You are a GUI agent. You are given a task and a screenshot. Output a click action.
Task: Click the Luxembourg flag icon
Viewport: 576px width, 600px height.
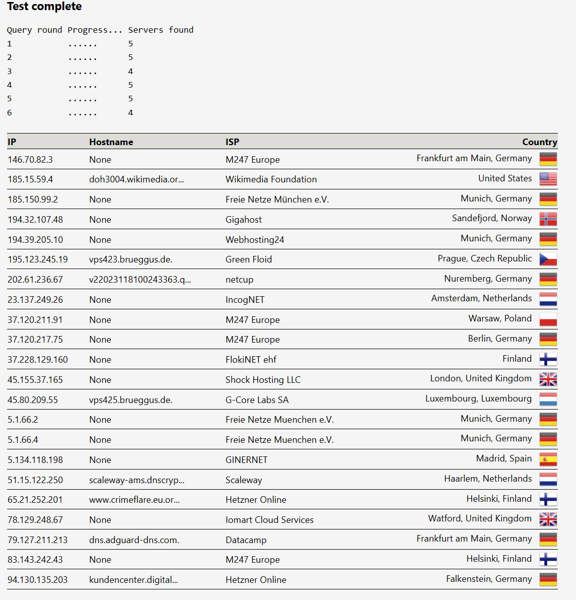coord(548,399)
